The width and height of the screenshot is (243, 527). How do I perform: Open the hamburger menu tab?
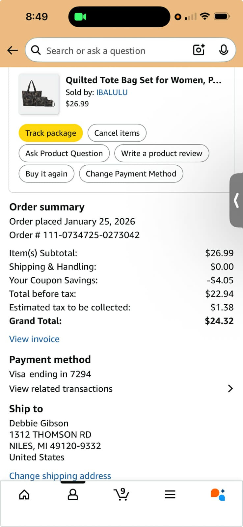pos(170,494)
